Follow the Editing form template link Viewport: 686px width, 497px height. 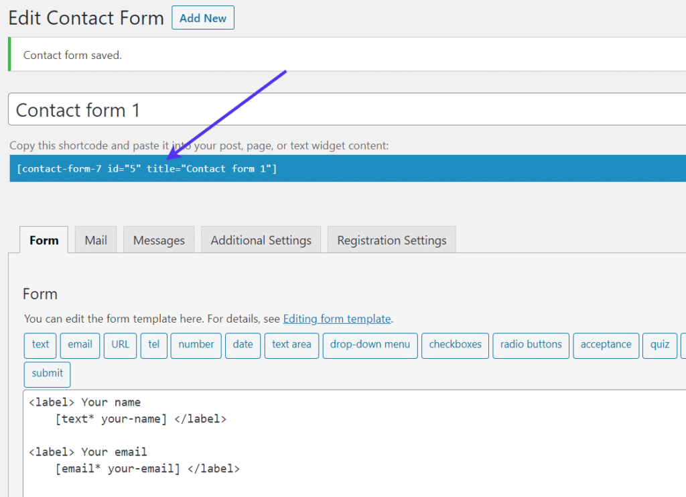[x=337, y=319]
